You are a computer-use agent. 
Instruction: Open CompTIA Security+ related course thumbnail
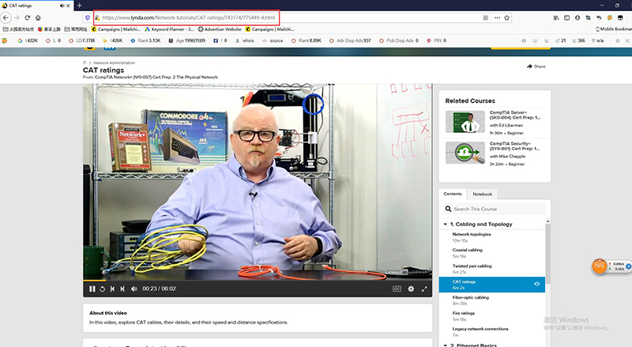(465, 153)
